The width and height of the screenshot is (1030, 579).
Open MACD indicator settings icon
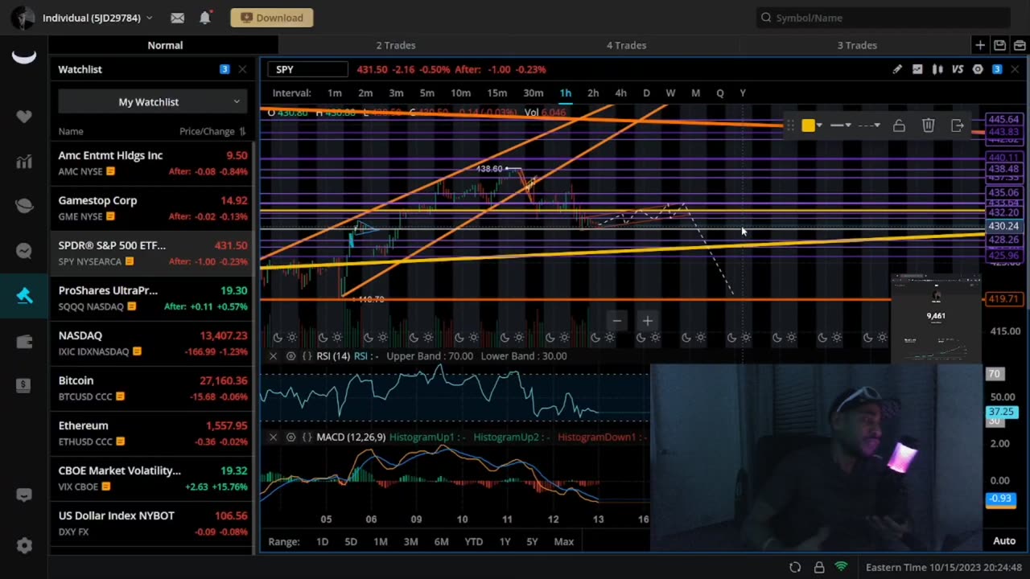click(x=290, y=437)
